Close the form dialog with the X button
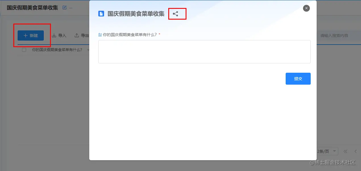Screen dimensions: 361x171 [306, 8]
